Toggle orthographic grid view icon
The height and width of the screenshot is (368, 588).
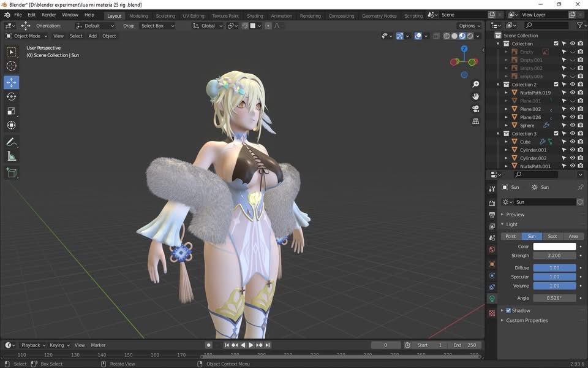pos(475,121)
